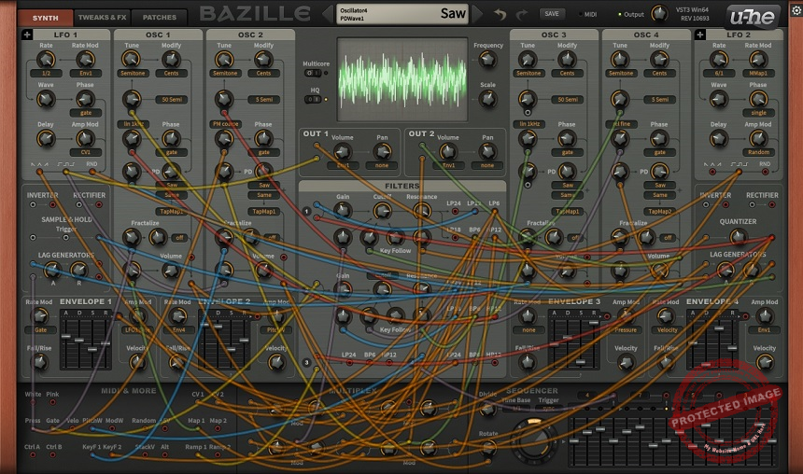Open Envelope 1 Gate selector
803x474 pixels.
[x=40, y=330]
